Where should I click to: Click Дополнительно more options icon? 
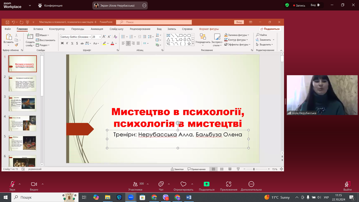coord(251,184)
